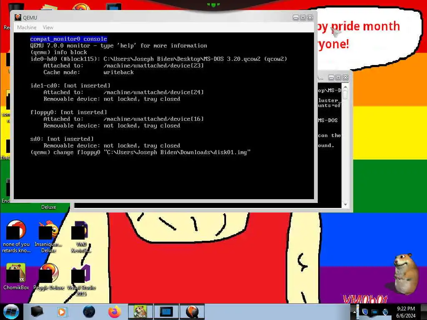Open the Machine menu in QEMU
Viewport: 427px width, 320px height.
point(27,27)
